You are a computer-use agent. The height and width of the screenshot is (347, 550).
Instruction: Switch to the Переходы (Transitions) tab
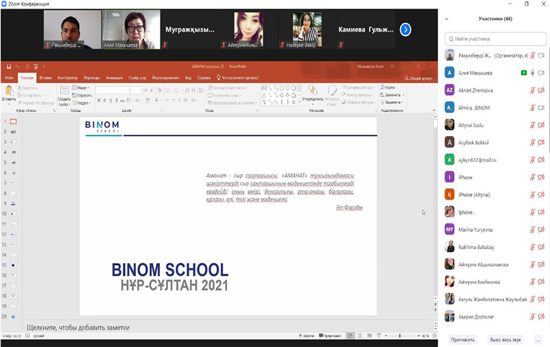point(92,78)
